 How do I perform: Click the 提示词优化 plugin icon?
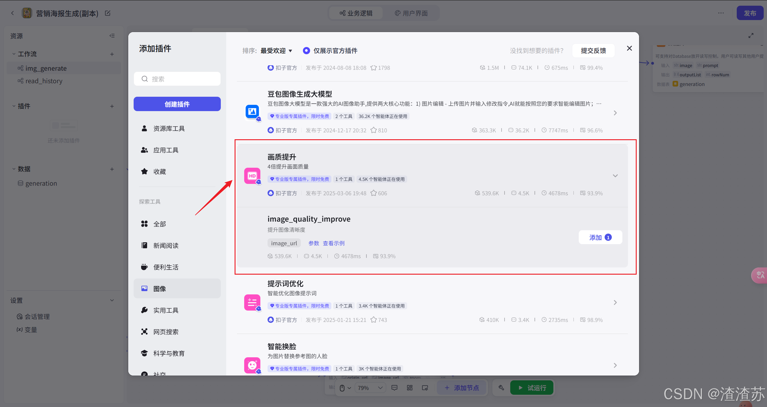pos(252,302)
